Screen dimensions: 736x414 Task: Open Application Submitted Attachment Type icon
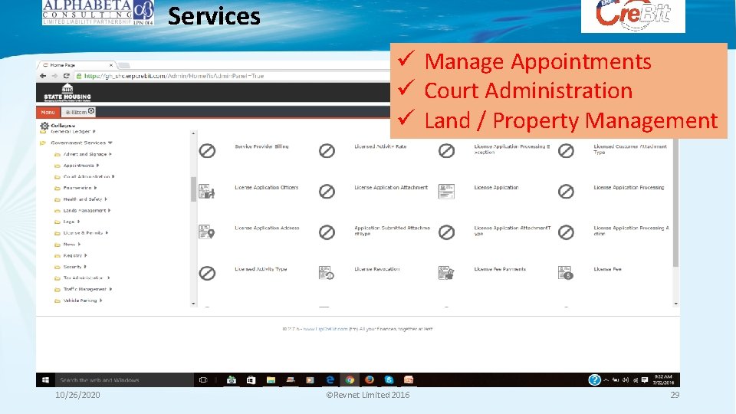tap(327, 232)
